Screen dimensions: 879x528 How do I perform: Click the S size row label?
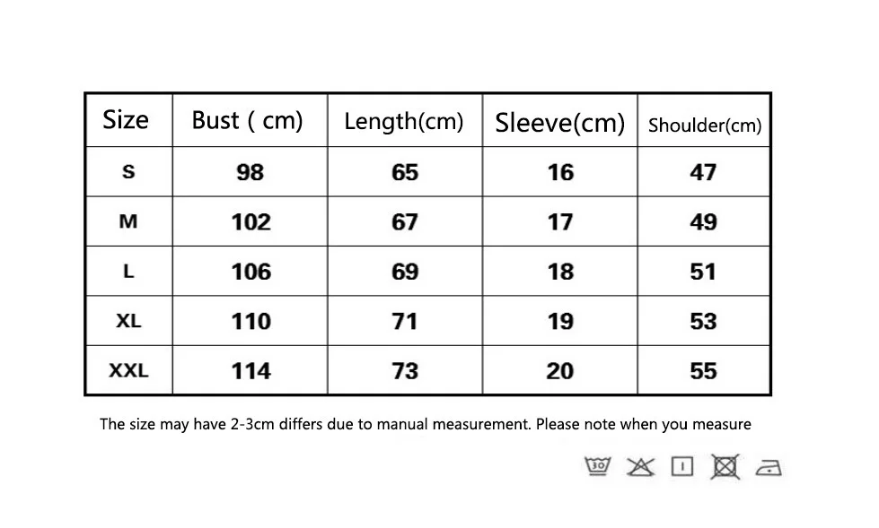click(128, 172)
